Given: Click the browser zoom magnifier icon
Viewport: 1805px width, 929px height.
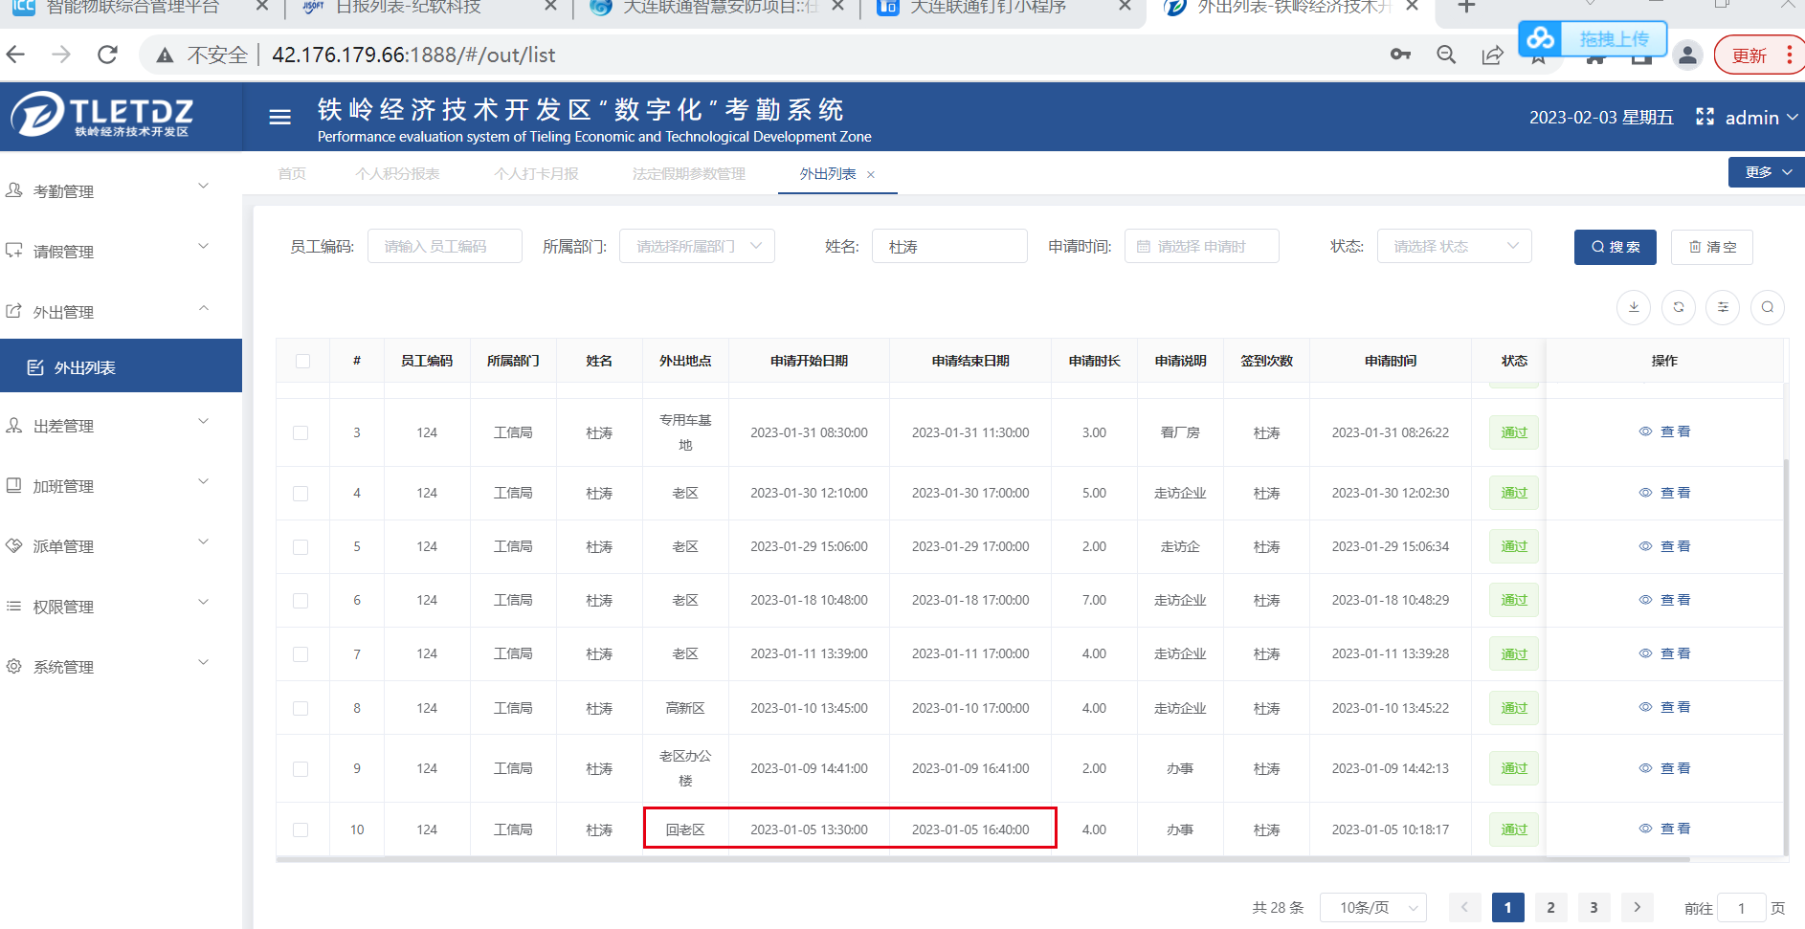Looking at the screenshot, I should [1446, 55].
